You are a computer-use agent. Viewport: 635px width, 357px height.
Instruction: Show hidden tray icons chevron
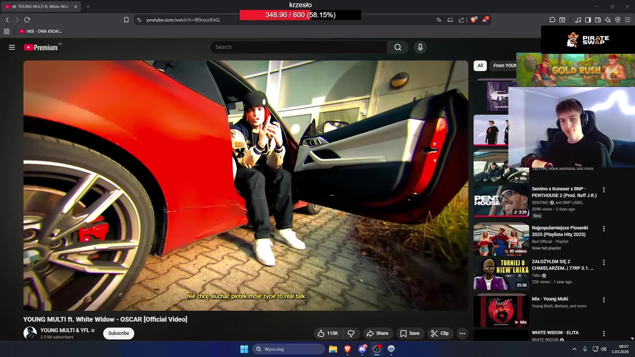[x=574, y=349]
